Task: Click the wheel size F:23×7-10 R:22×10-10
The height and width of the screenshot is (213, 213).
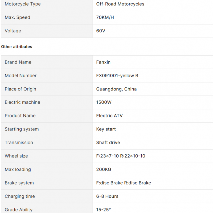Action: (121, 156)
